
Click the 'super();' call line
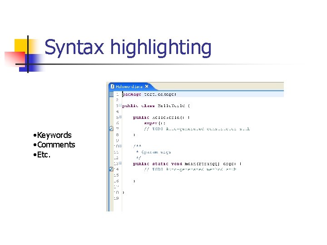[x=154, y=123]
